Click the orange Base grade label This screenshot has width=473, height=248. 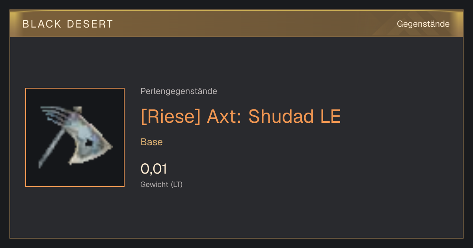(x=151, y=142)
